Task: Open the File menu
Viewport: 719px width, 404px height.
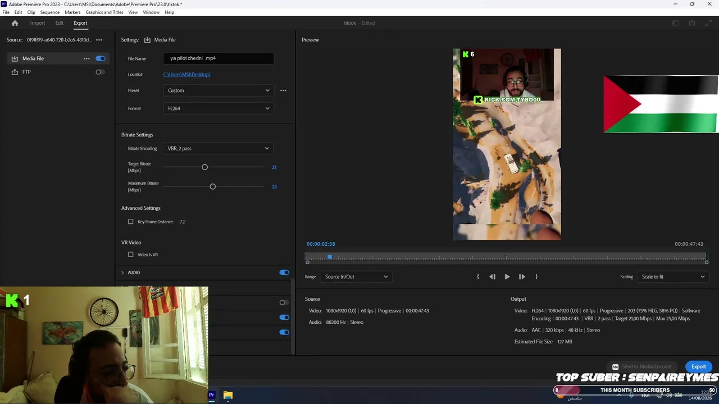Action: click(x=6, y=12)
